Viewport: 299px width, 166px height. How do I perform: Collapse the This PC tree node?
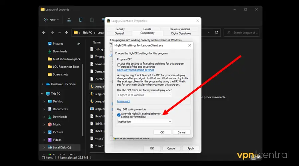(x=42, y=94)
